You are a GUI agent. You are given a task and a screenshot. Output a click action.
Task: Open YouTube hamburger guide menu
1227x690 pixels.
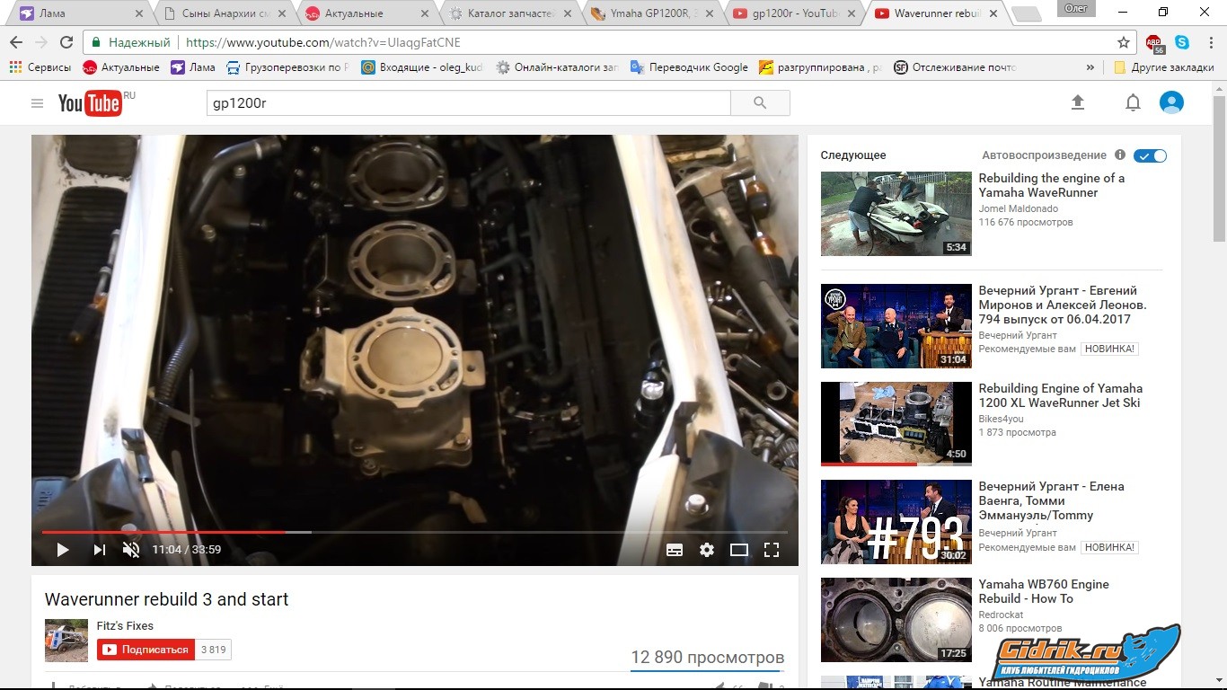click(37, 103)
